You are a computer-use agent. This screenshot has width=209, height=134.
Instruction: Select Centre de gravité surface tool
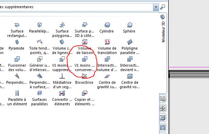[x=107, y=81]
